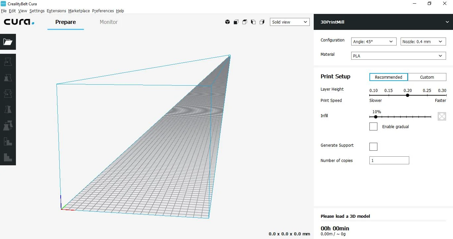Viewport: 453px width, 239px height.
Task: Open the Angle: 45° configuration dropdown
Action: [374, 41]
